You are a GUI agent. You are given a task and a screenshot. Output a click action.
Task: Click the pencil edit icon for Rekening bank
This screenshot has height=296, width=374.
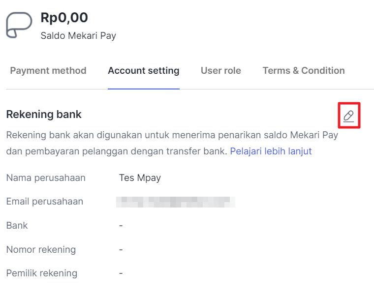pyautogui.click(x=349, y=116)
